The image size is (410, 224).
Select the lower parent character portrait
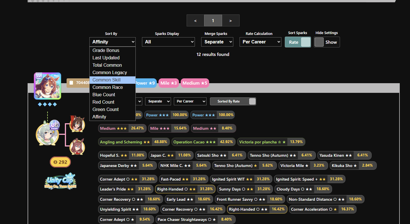tap(77, 146)
